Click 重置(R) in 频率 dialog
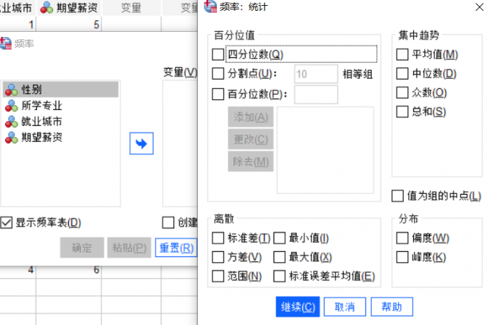Image resolution: width=493 pixels, height=325 pixels. [176, 248]
